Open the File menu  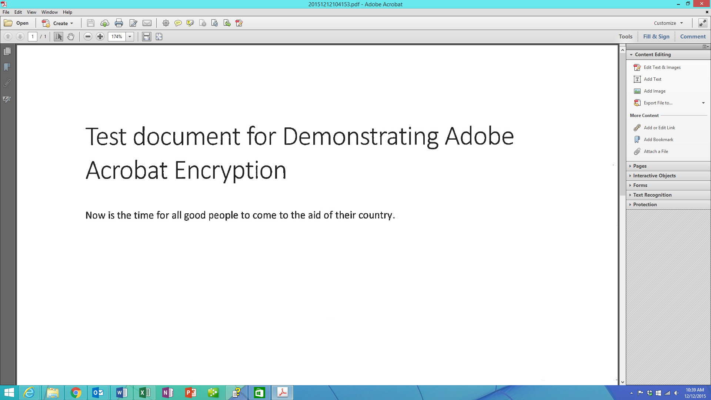tap(6, 12)
